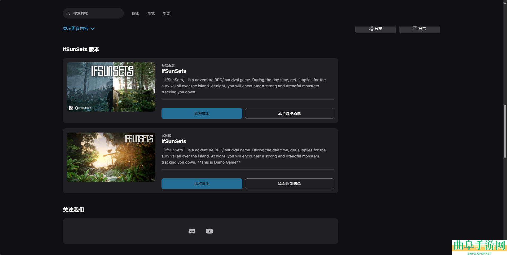
Task: Expand 显示更多内容 chevron
Action: tap(93, 29)
